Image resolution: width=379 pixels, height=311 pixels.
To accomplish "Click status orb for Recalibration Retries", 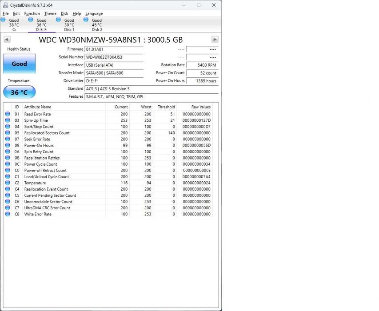I will point(8,158).
